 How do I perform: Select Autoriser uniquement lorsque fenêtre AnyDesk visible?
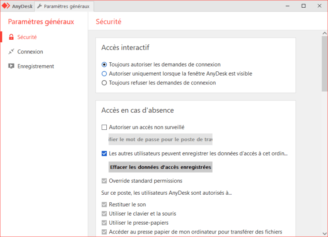[104, 74]
